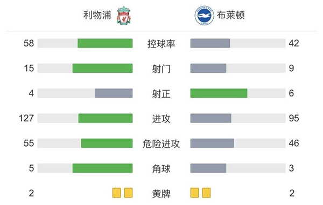
Task: Click Liverpool's green 射门 shots bar
Action: point(103,69)
